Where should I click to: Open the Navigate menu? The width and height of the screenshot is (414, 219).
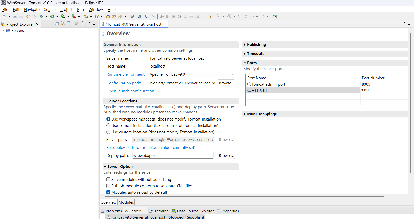(x=32, y=10)
